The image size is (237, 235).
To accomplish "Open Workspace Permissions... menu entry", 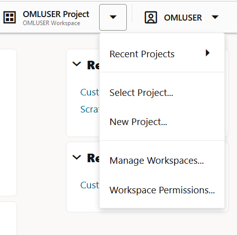I will click(x=162, y=190).
